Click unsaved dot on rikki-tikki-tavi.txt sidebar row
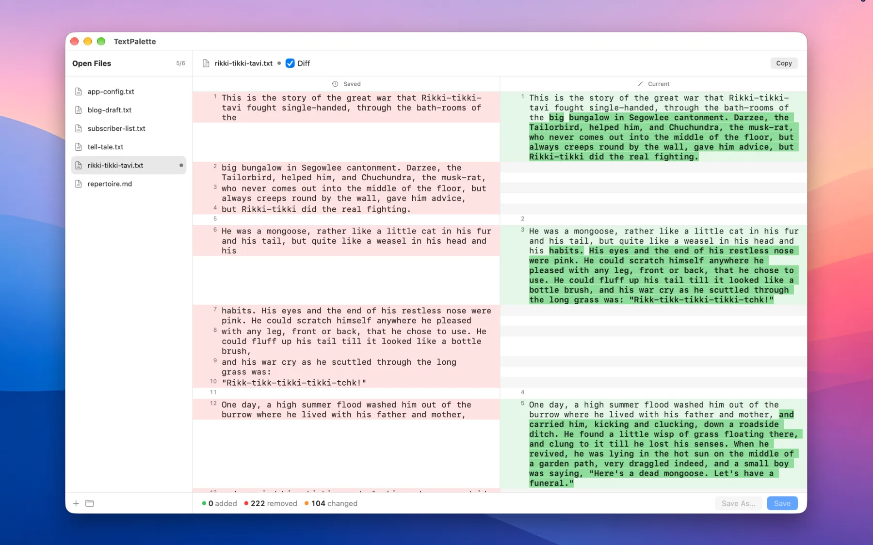873x545 pixels. [x=181, y=165]
